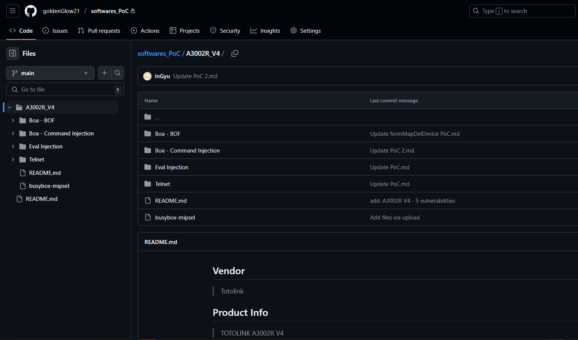The height and width of the screenshot is (340, 578).
Task: Click the Product Info heading
Action: click(240, 312)
